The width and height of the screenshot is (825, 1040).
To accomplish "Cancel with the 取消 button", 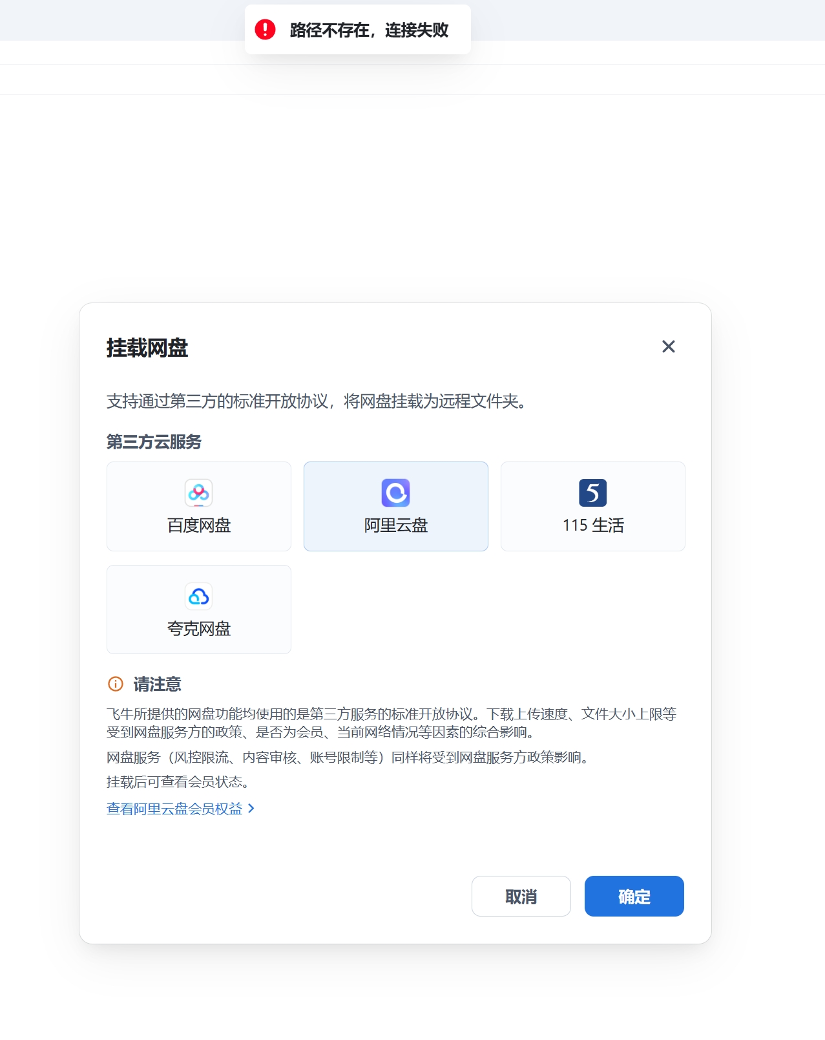I will coord(521,897).
